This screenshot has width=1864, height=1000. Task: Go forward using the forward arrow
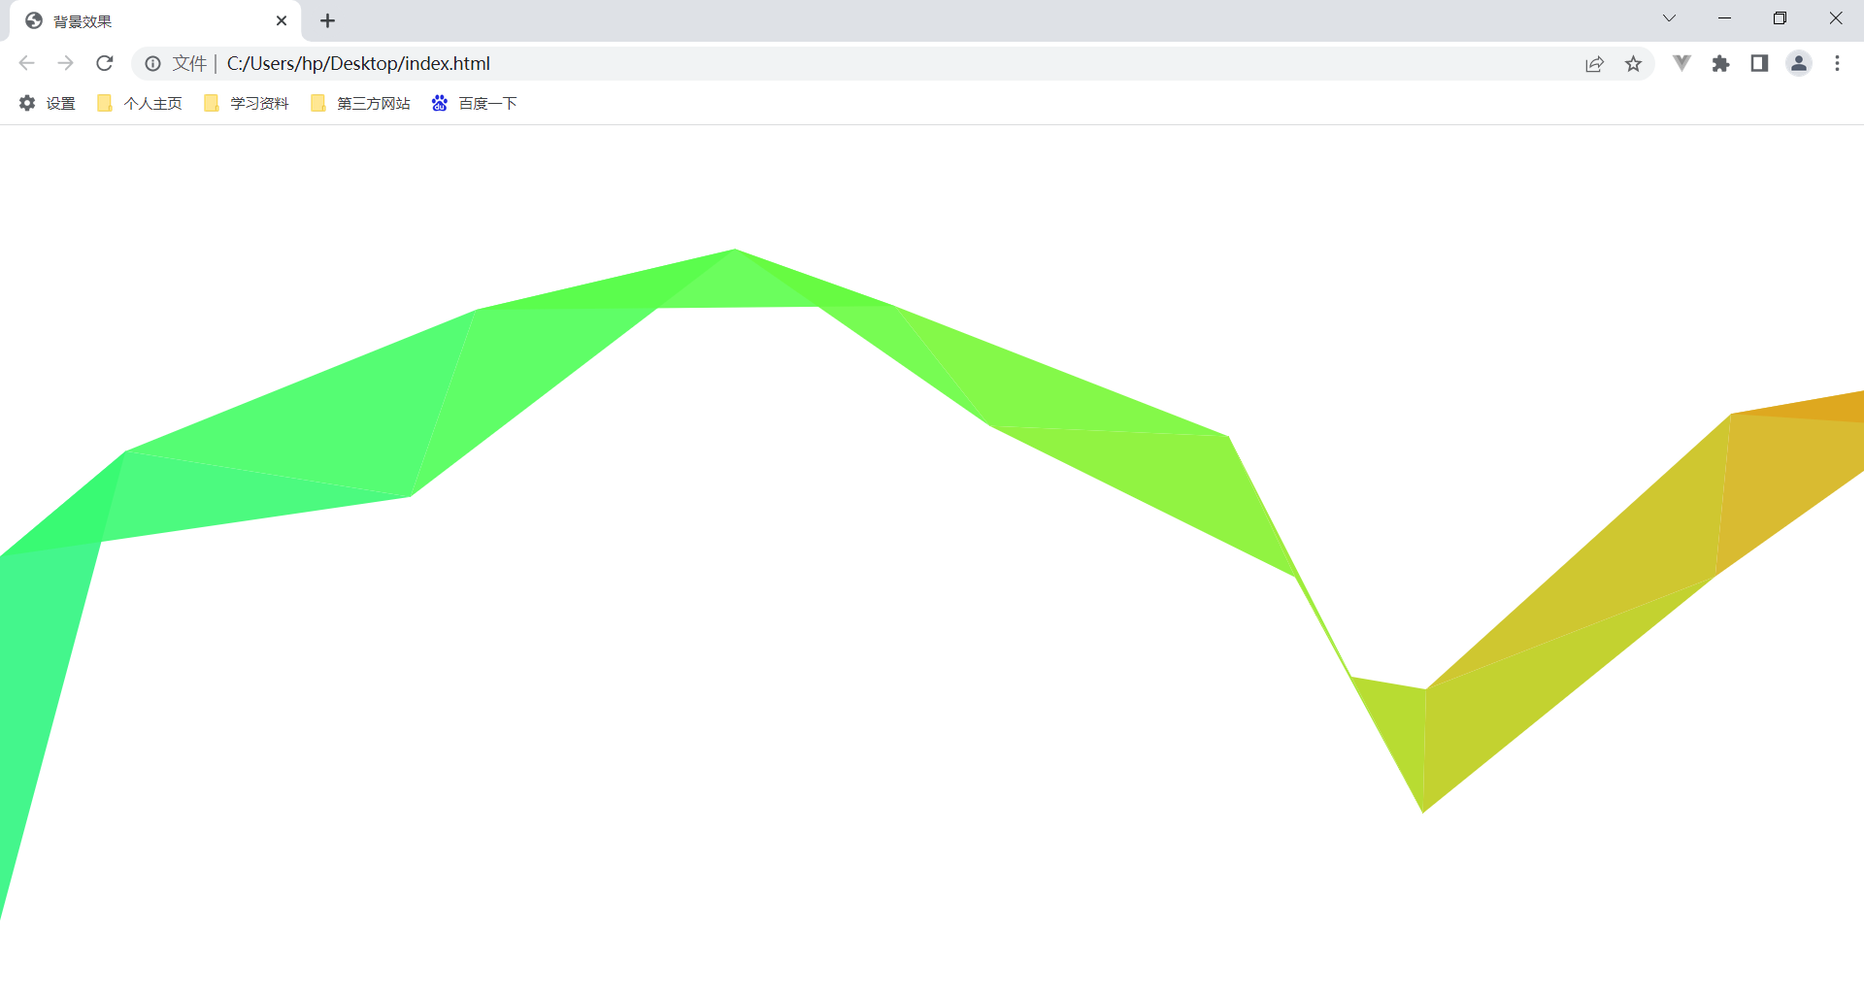[66, 63]
